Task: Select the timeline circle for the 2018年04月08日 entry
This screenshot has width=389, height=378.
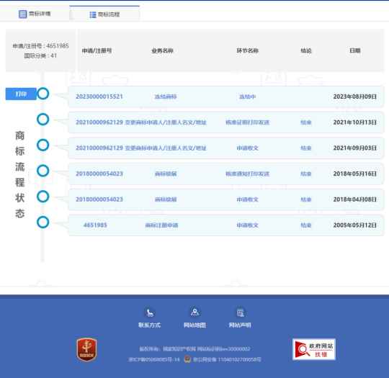Action: point(43,197)
